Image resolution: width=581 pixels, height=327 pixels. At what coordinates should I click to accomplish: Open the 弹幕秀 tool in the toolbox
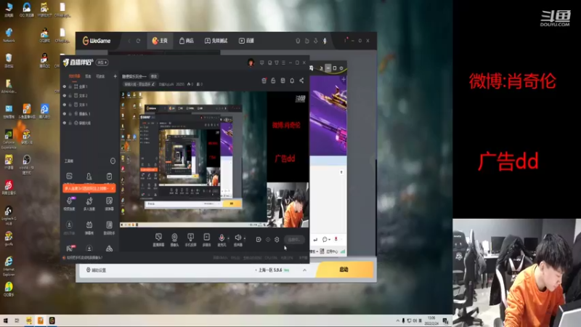click(x=89, y=227)
